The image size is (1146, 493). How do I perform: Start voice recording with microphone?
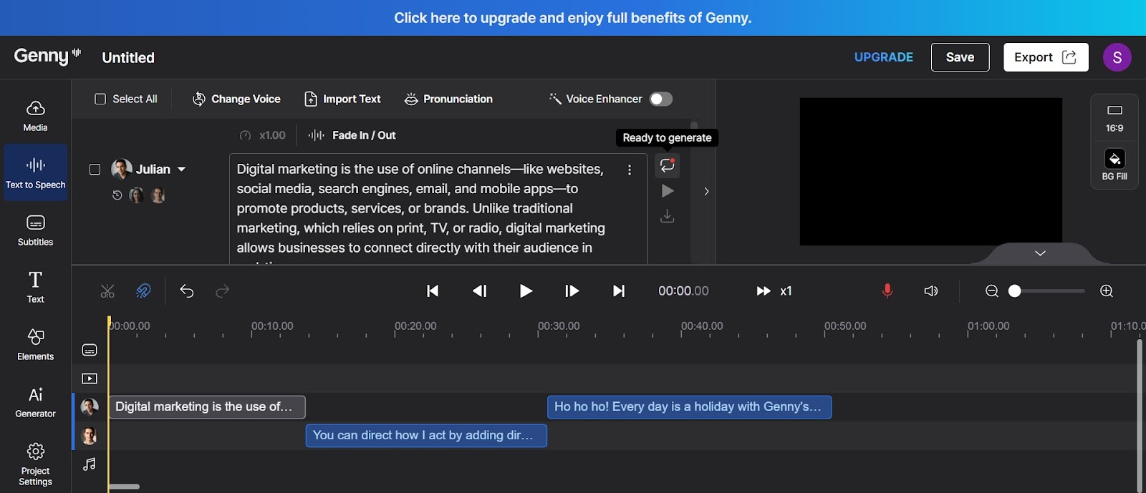887,291
